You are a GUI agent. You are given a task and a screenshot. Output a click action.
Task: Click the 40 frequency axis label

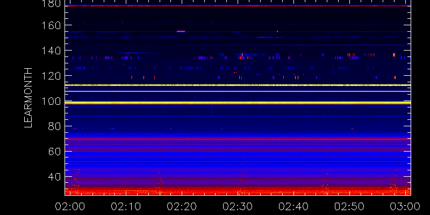point(54,177)
